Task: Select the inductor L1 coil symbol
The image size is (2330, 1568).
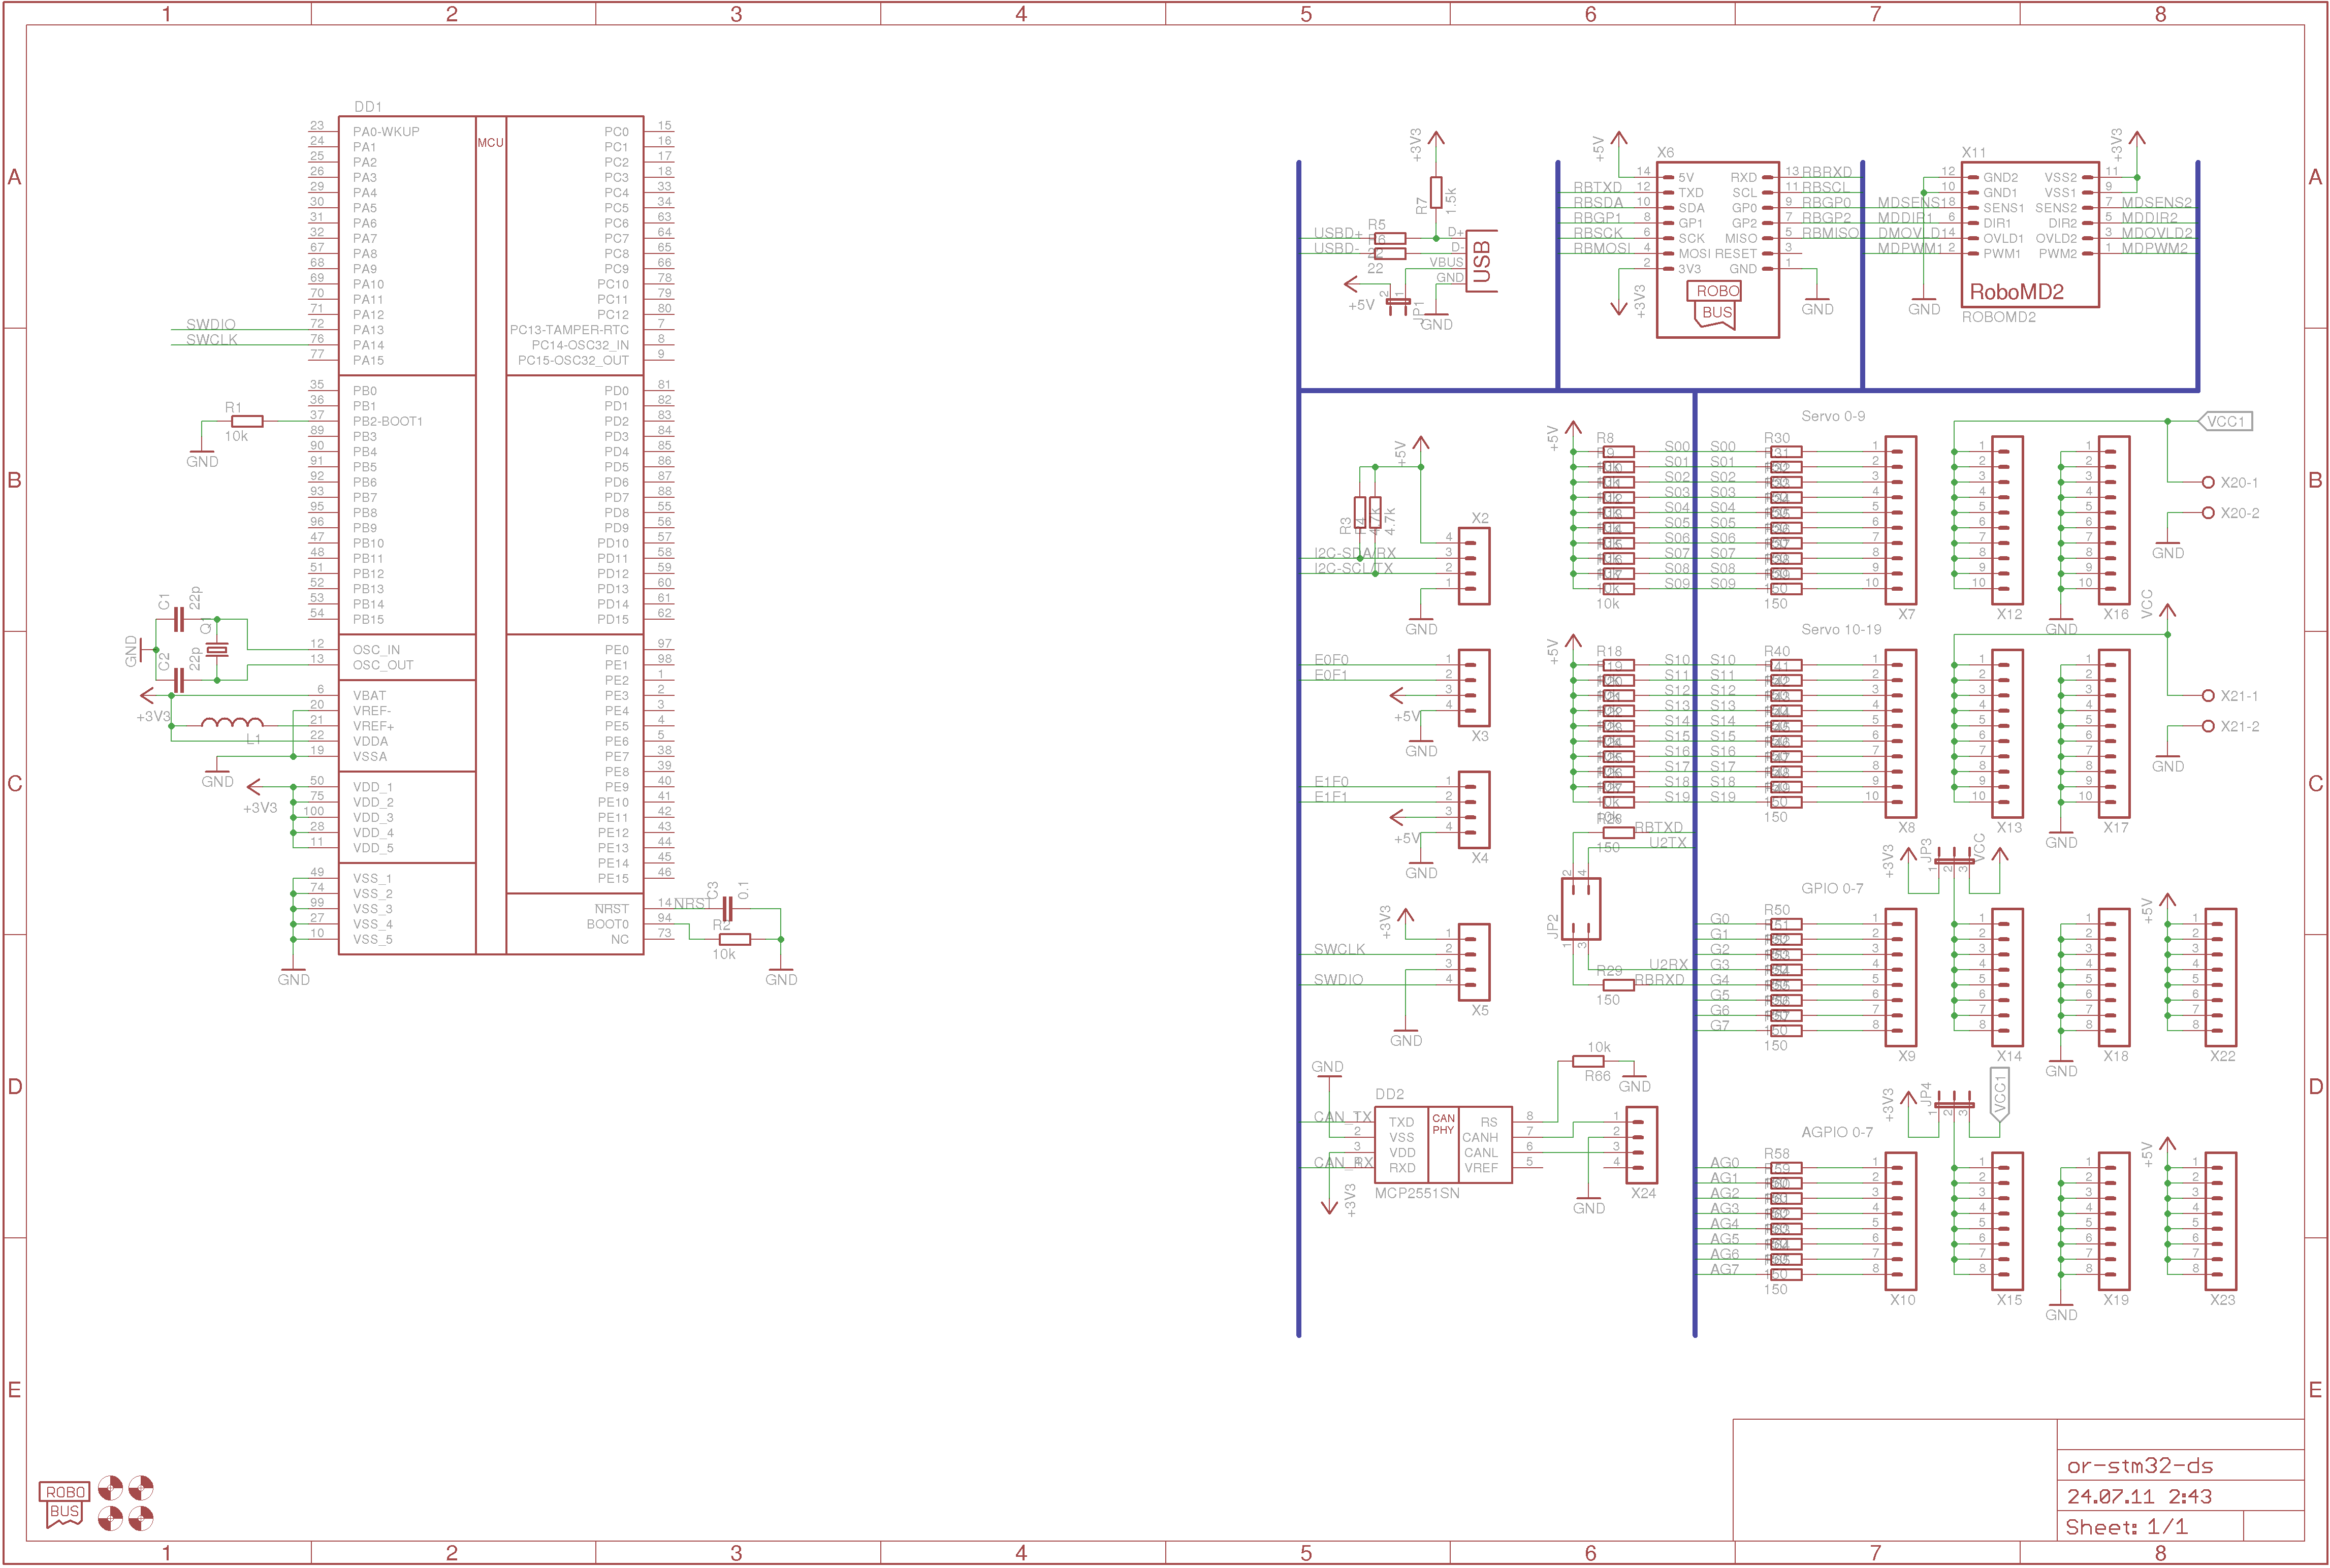Action: click(232, 722)
